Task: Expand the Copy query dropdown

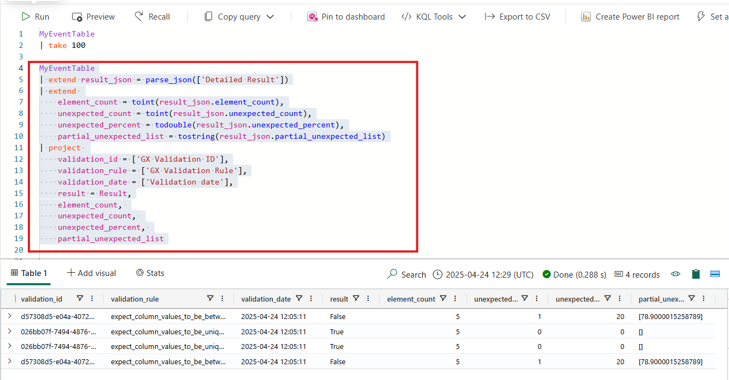Action: 270,17
